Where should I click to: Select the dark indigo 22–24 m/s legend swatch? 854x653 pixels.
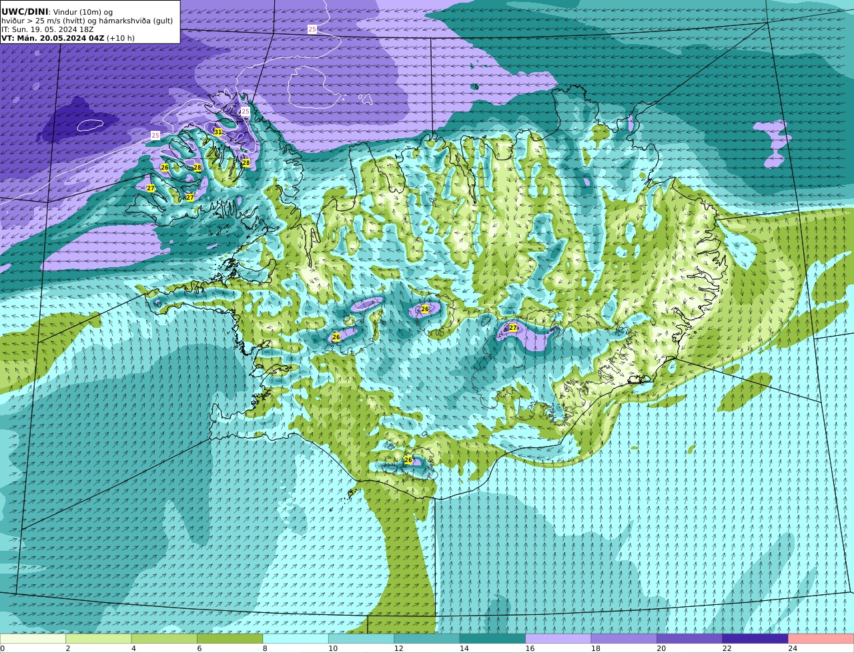click(755, 638)
